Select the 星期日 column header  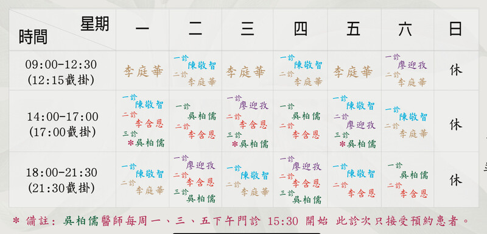click(455, 29)
